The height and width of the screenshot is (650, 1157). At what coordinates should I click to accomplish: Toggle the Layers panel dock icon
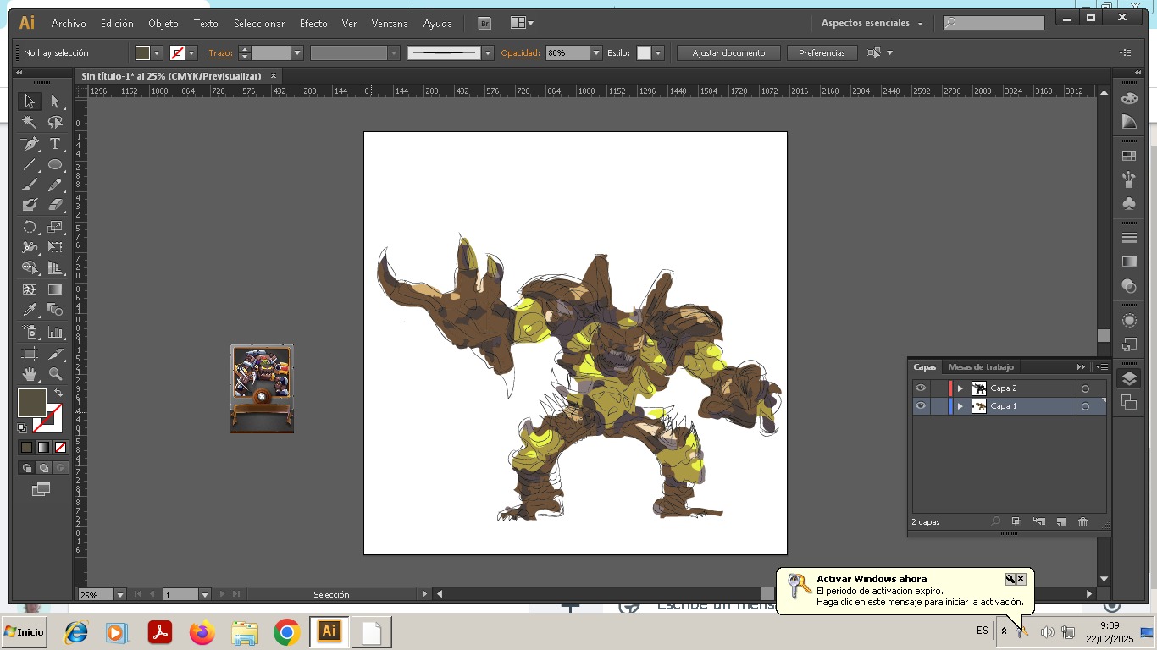1128,379
